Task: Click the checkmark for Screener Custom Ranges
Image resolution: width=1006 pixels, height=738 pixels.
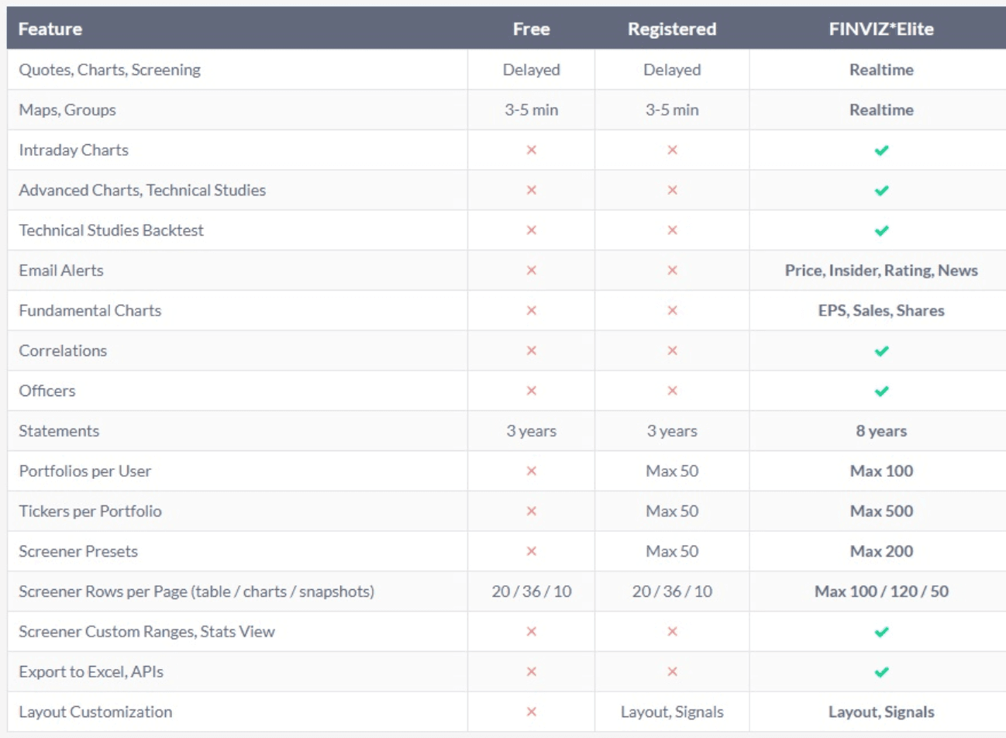Action: pyautogui.click(x=881, y=632)
